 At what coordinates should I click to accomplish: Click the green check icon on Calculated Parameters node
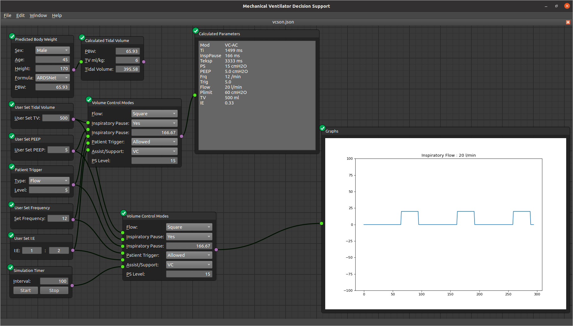tap(196, 31)
